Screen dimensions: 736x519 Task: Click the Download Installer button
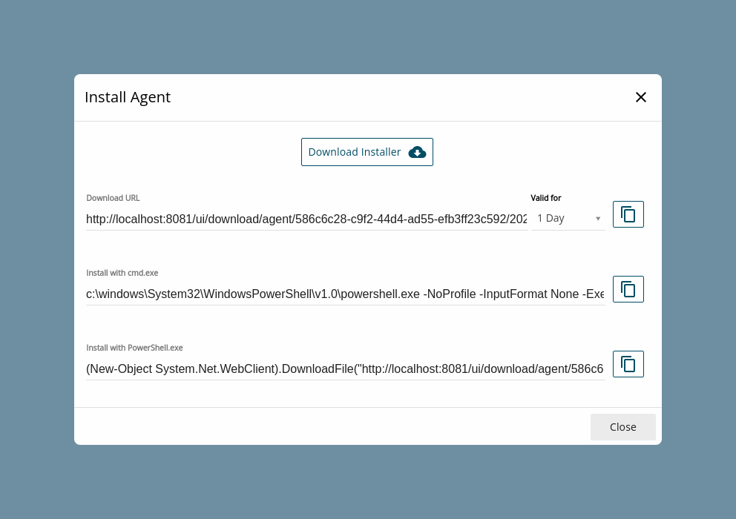[367, 152]
